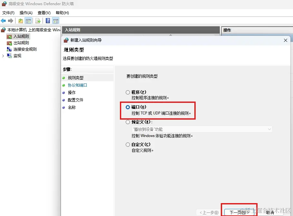293x216 pixels.
Task: Click text 控制 TCP 或 UDP 端口连接的规则
Action: (161, 113)
